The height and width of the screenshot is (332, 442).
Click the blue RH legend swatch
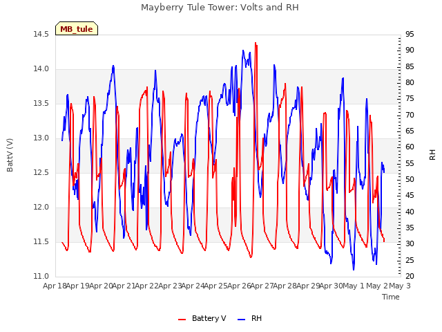click(x=242, y=319)
